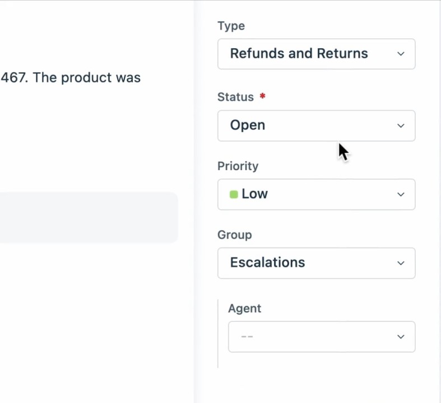Open the Type dropdown showing Refunds and Returns
441x403 pixels.
[x=316, y=54]
